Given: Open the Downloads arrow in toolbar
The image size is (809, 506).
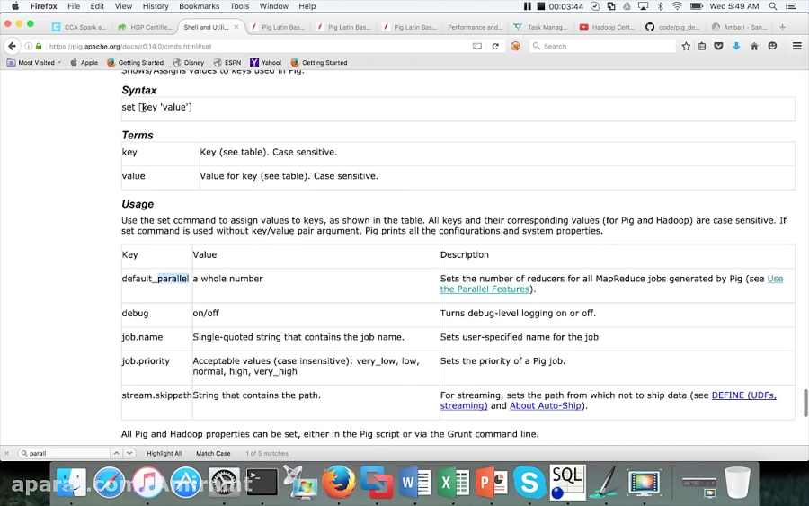Looking at the screenshot, I should click(x=736, y=46).
